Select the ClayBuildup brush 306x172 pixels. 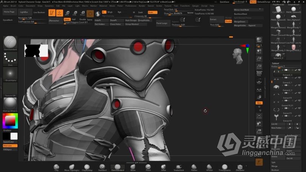[x=87, y=167]
